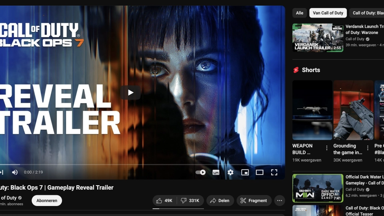Like the video with 49K likes
Viewport: 384px width, 216px height.
click(x=164, y=200)
